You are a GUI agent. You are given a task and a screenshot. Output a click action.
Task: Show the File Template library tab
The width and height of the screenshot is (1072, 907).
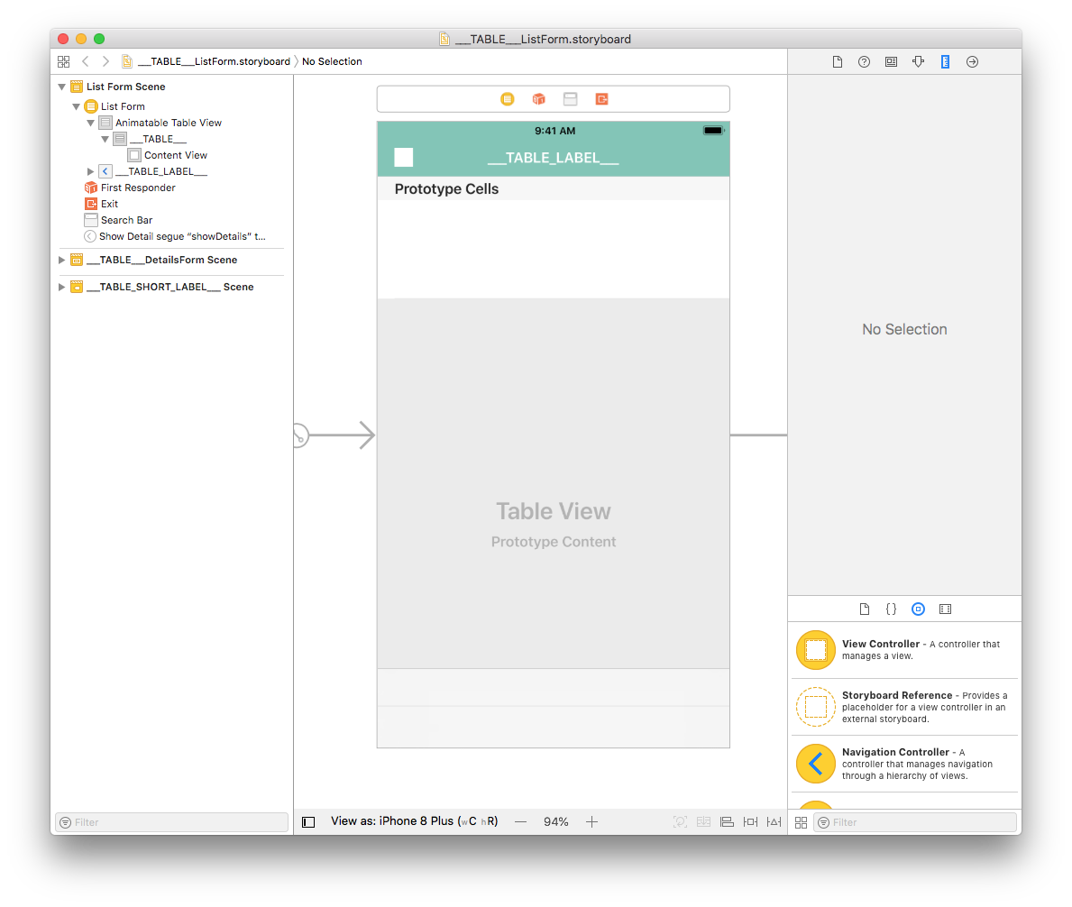864,609
